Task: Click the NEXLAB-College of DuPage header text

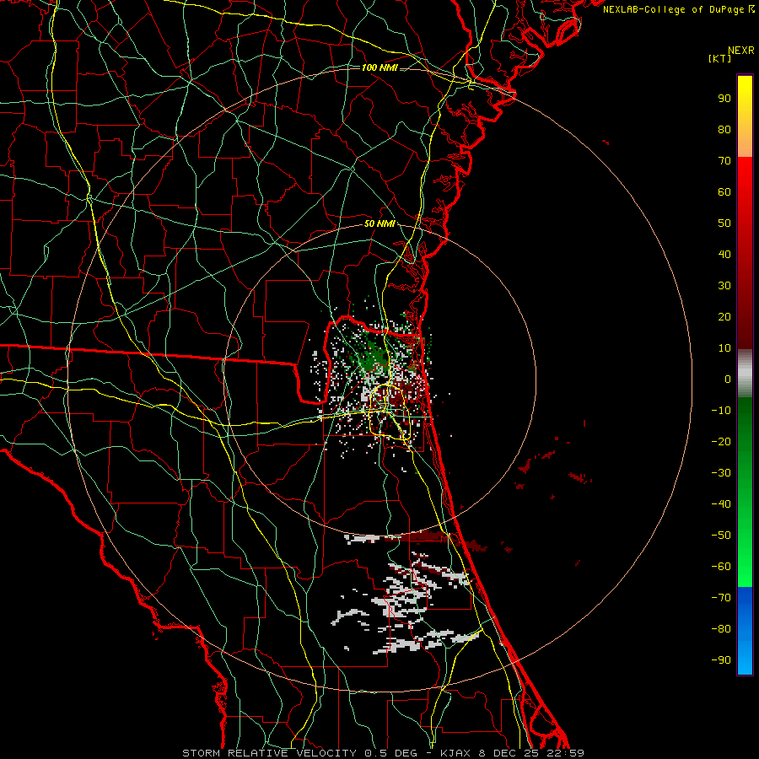Action: (x=678, y=9)
